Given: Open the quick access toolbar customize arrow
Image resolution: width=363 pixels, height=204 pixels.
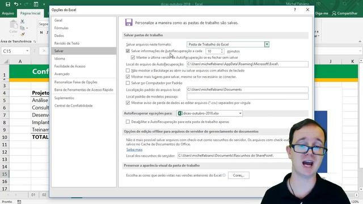Looking at the screenshot, I should tap(44, 4).
